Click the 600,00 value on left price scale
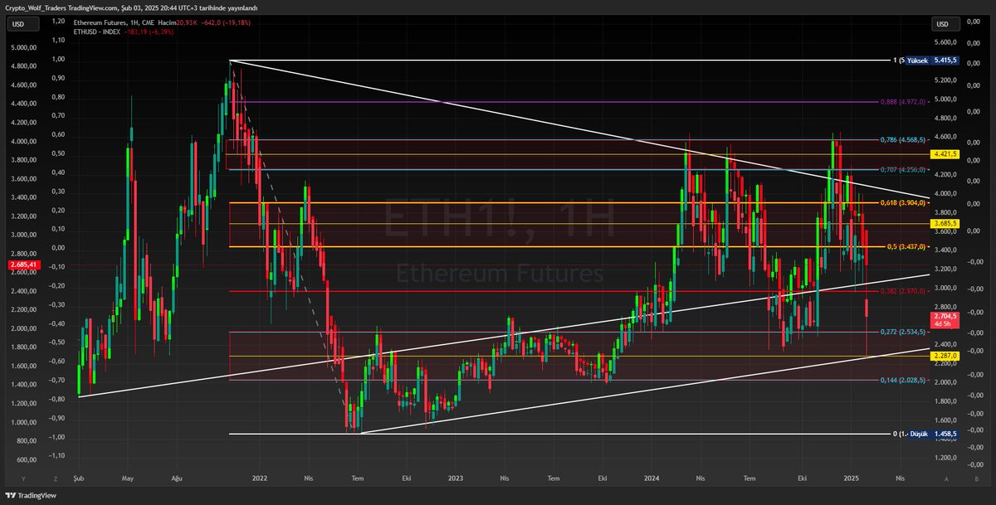 tap(25, 460)
